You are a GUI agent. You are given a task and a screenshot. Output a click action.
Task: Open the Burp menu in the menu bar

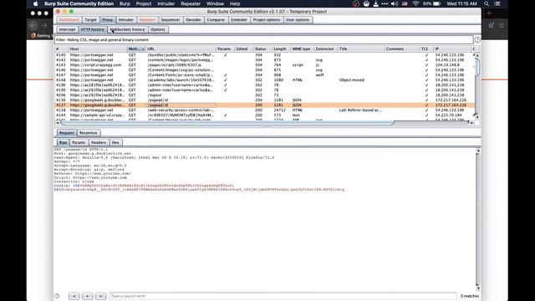[x=125, y=3]
